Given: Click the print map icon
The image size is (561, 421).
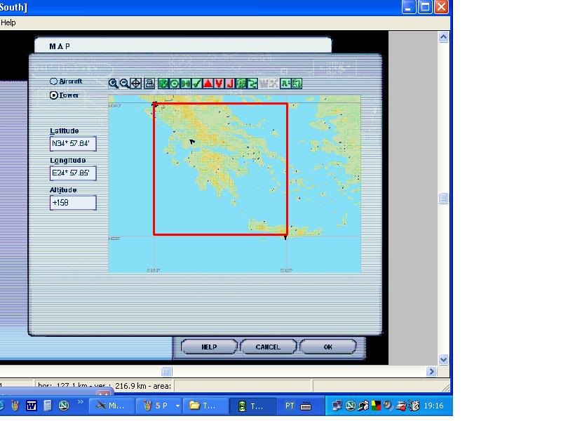Looking at the screenshot, I should click(149, 83).
